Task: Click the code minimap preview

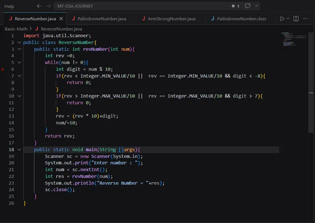Action: click(294, 40)
